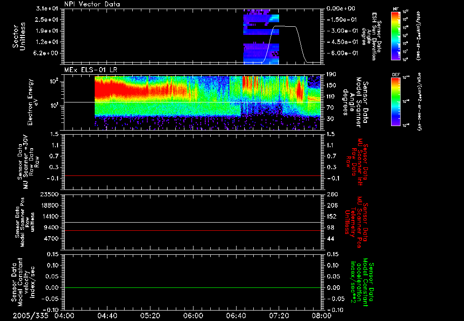Click the 'Model Scanner Angle degrees' axis label
Screen dimensions: 464x321
[355, 102]
